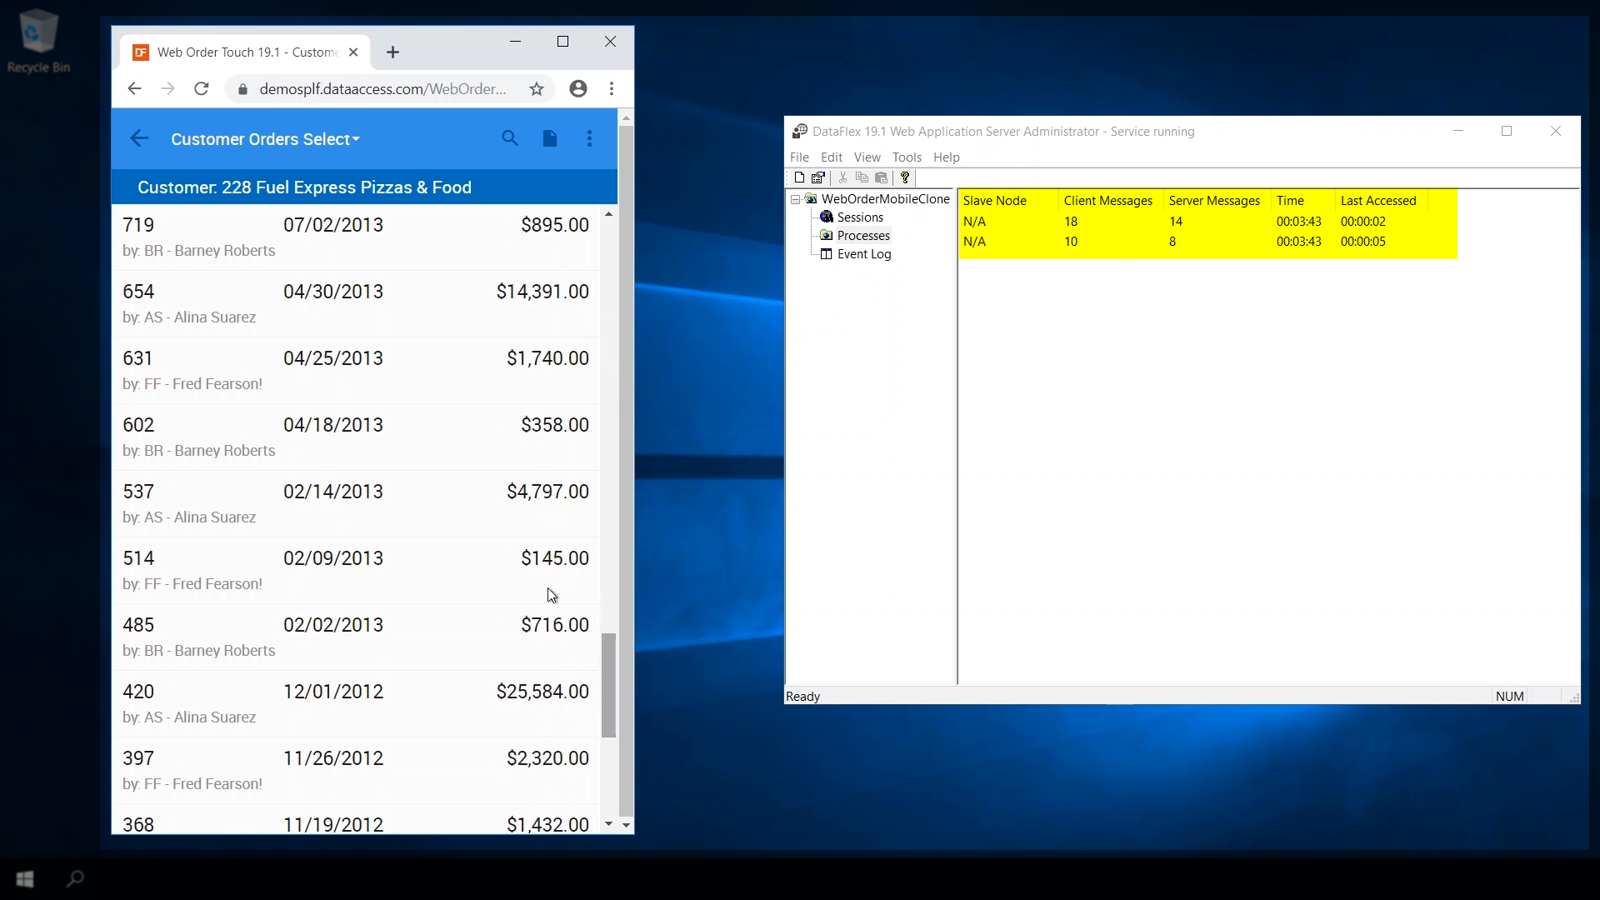Click the order list scrollbar thumb
1600x900 pixels.
click(x=609, y=685)
